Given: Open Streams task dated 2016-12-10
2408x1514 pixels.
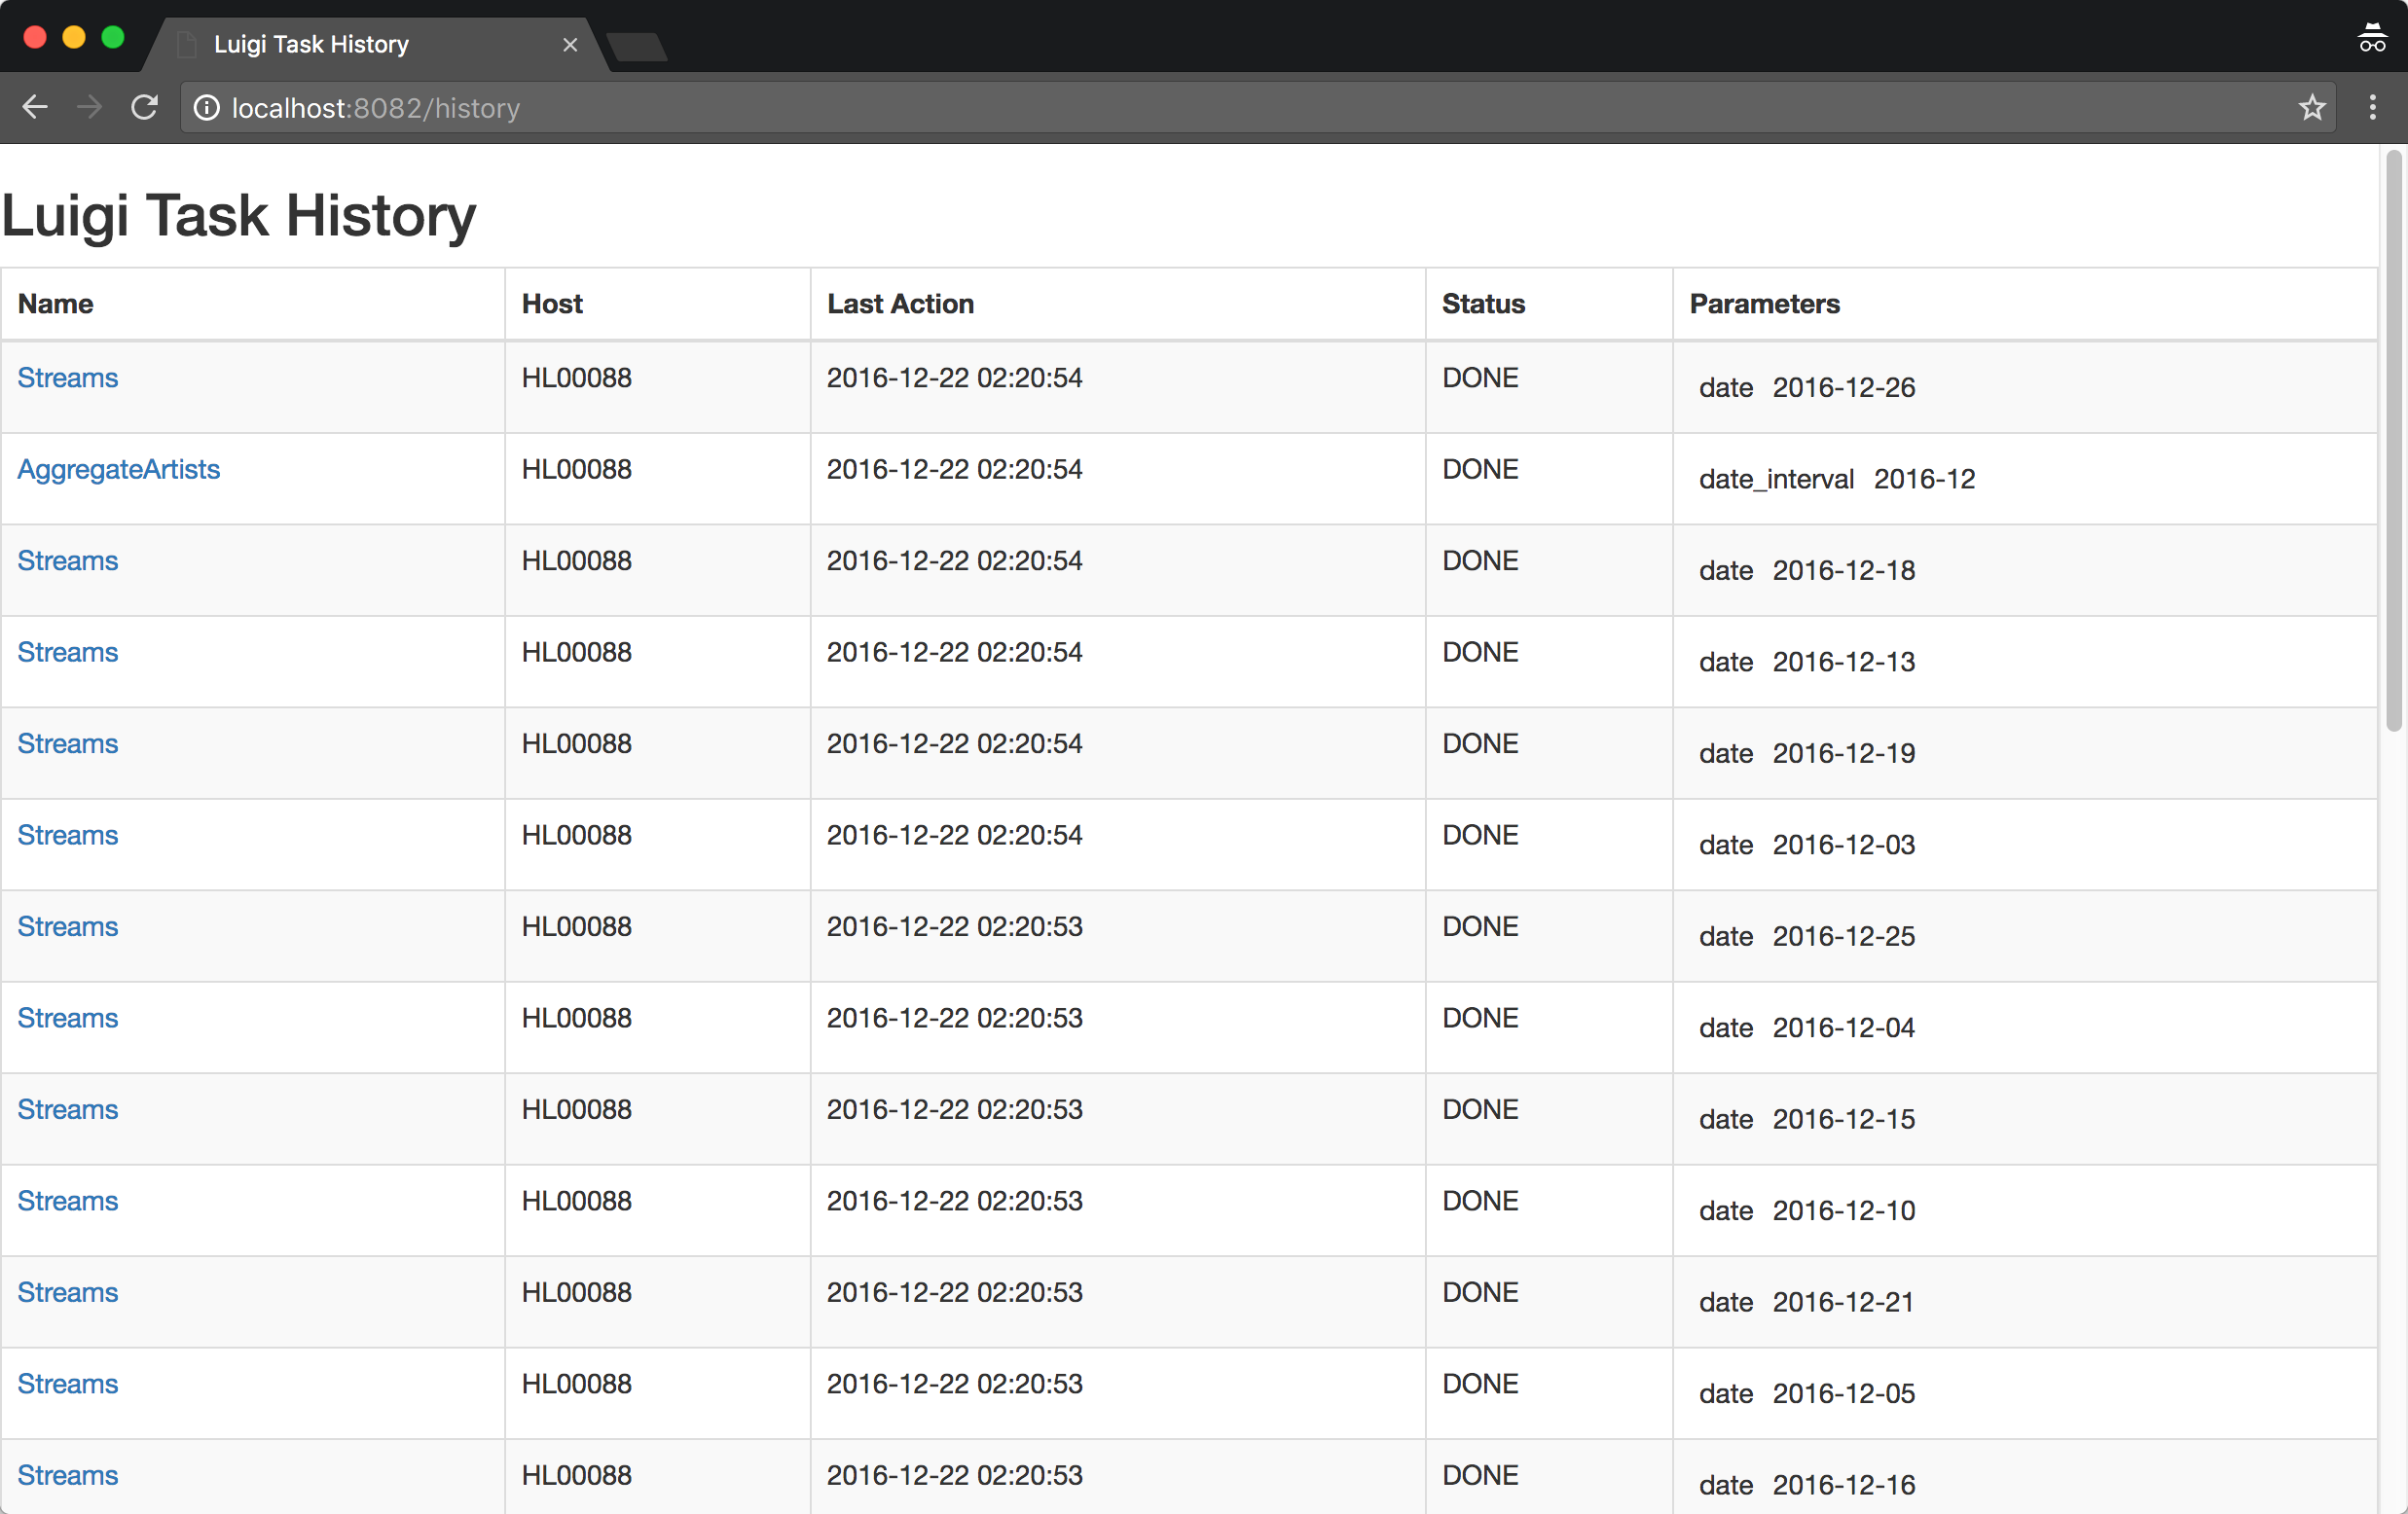Looking at the screenshot, I should (67, 1201).
